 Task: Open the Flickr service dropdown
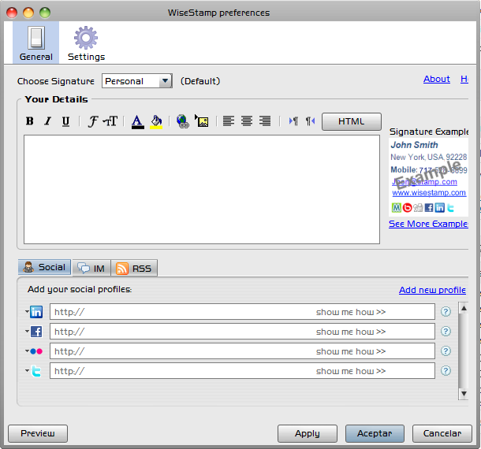(34, 351)
